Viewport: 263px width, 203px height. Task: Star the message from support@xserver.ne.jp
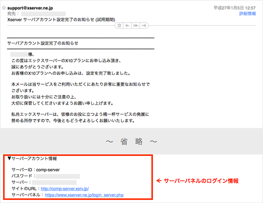(x=4, y=8)
